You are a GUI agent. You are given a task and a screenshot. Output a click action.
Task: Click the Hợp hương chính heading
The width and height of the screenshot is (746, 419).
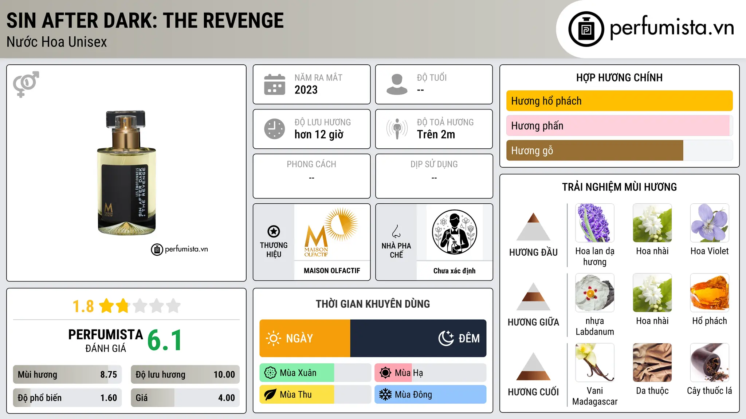pyautogui.click(x=619, y=77)
